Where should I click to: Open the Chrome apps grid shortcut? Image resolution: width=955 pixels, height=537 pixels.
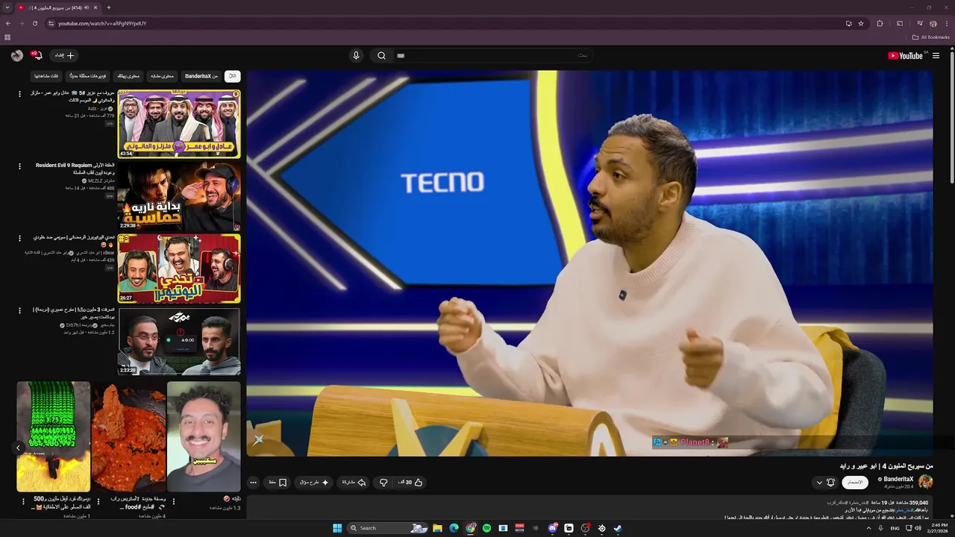point(7,37)
